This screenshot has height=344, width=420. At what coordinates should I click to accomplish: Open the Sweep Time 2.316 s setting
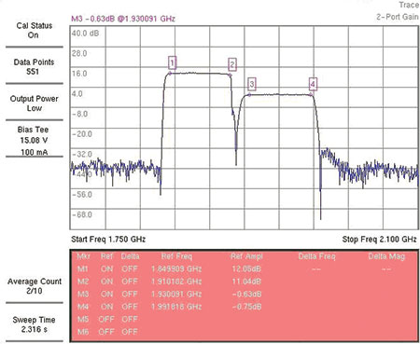coord(34,324)
